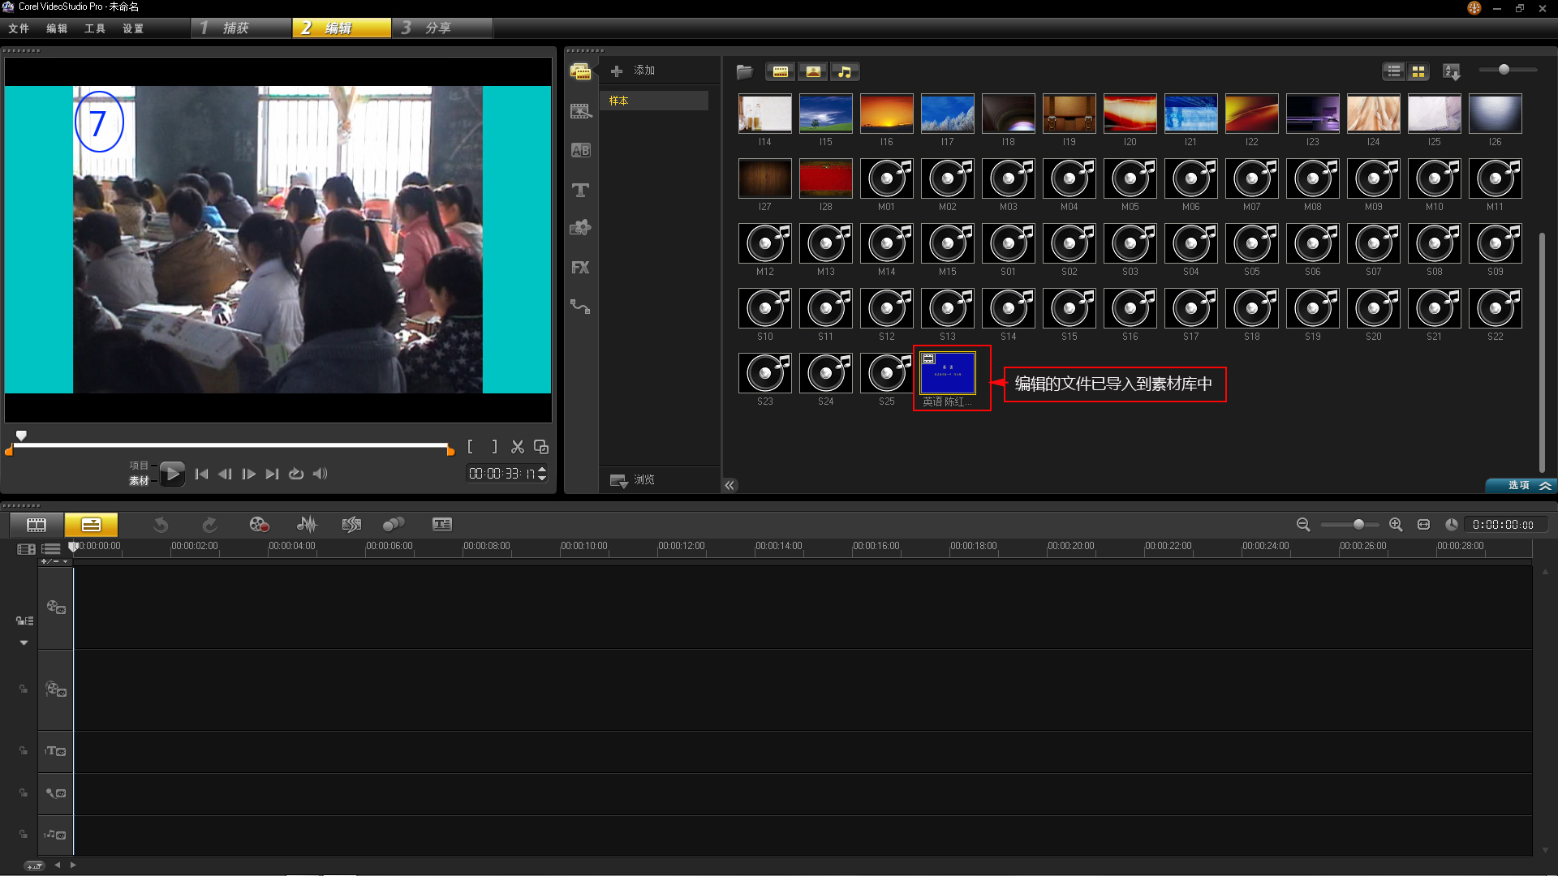
Task: Toggle the music files filter in library
Action: [844, 71]
